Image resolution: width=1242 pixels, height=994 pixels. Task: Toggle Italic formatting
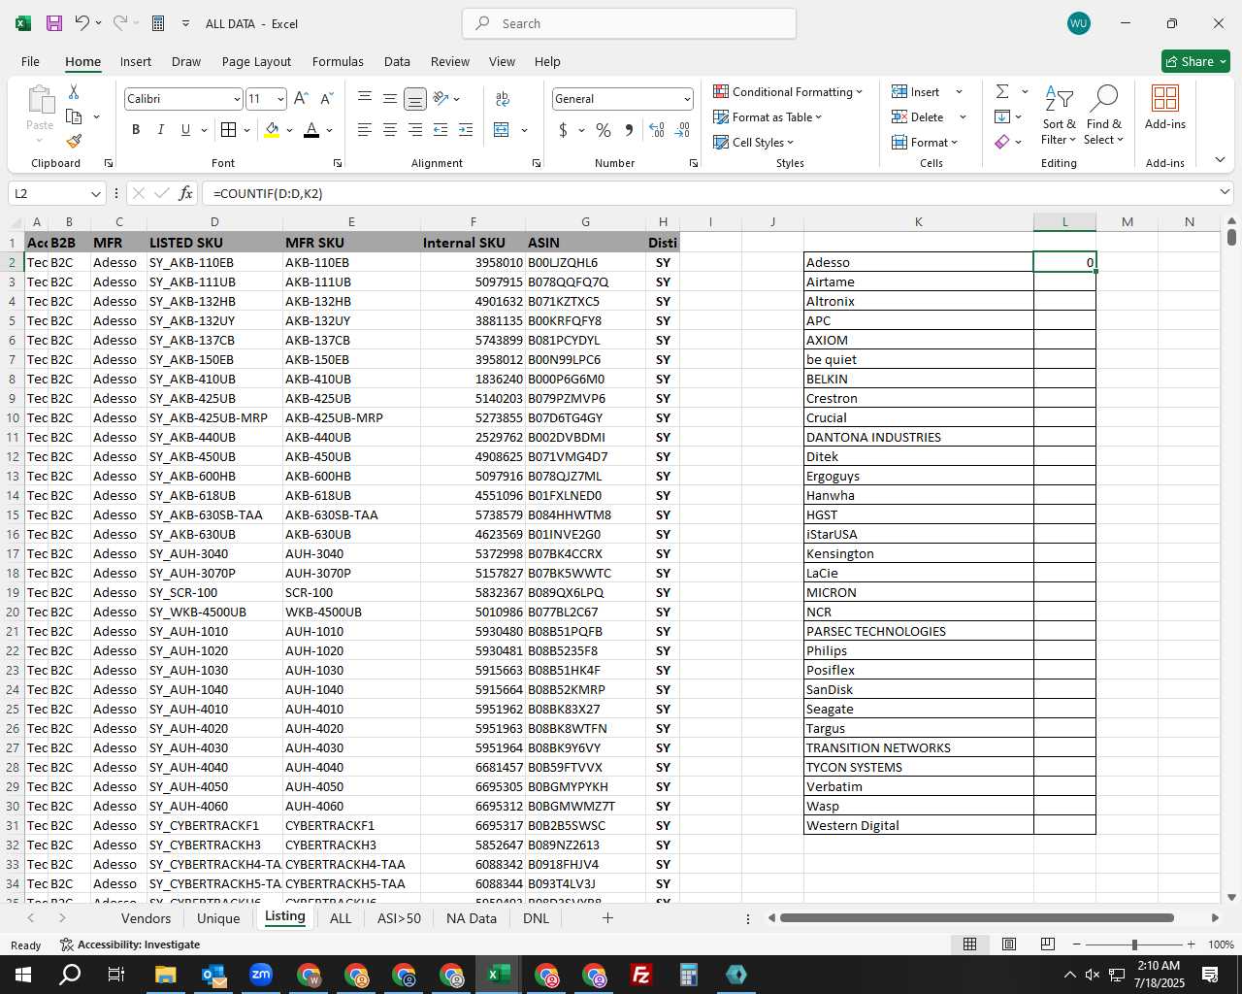[160, 130]
